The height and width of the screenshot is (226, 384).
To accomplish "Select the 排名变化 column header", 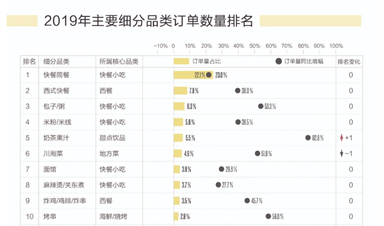I will pos(349,61).
